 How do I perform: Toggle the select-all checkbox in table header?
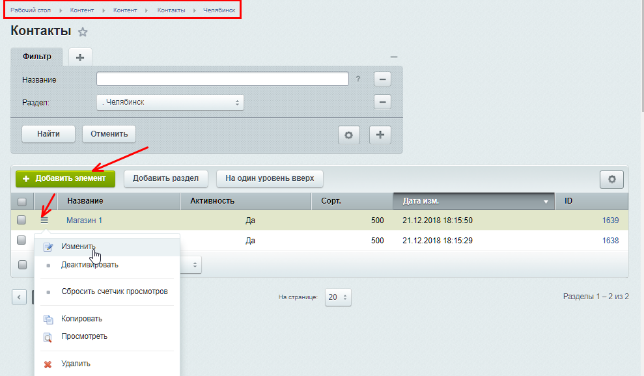[x=22, y=202]
